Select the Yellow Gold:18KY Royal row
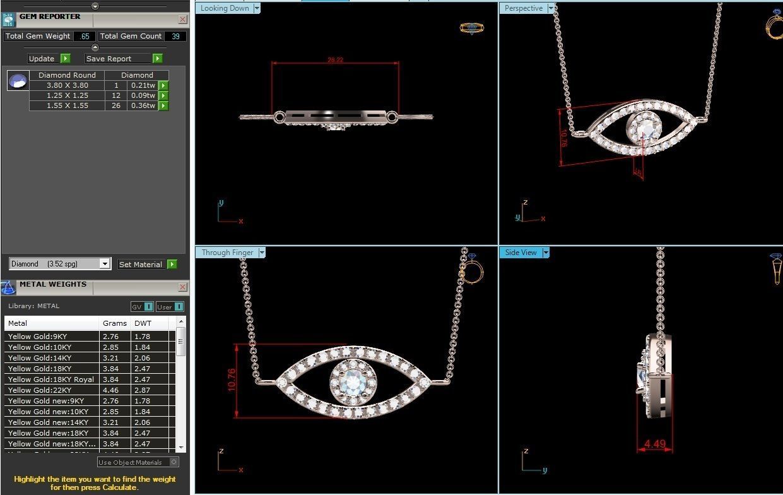 [x=90, y=379]
